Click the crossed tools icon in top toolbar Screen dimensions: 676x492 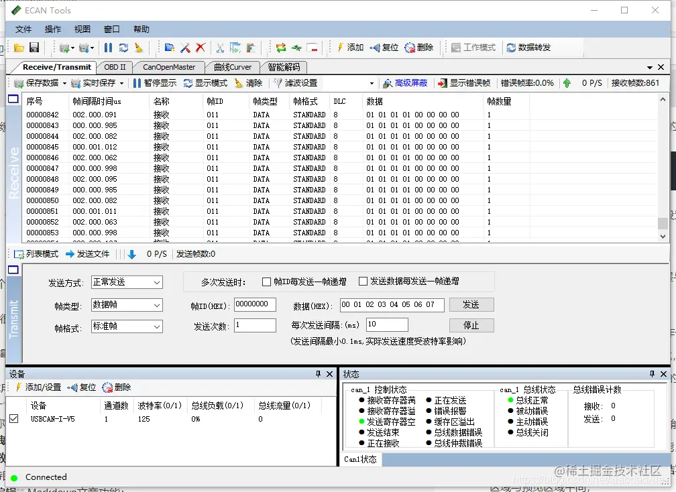click(x=185, y=48)
